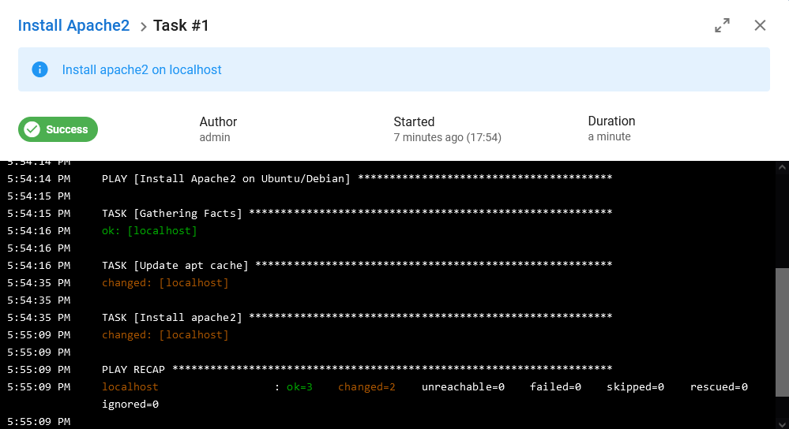Click the 'Task #1' title text
Viewport: 789px width, 429px height.
[x=181, y=25]
